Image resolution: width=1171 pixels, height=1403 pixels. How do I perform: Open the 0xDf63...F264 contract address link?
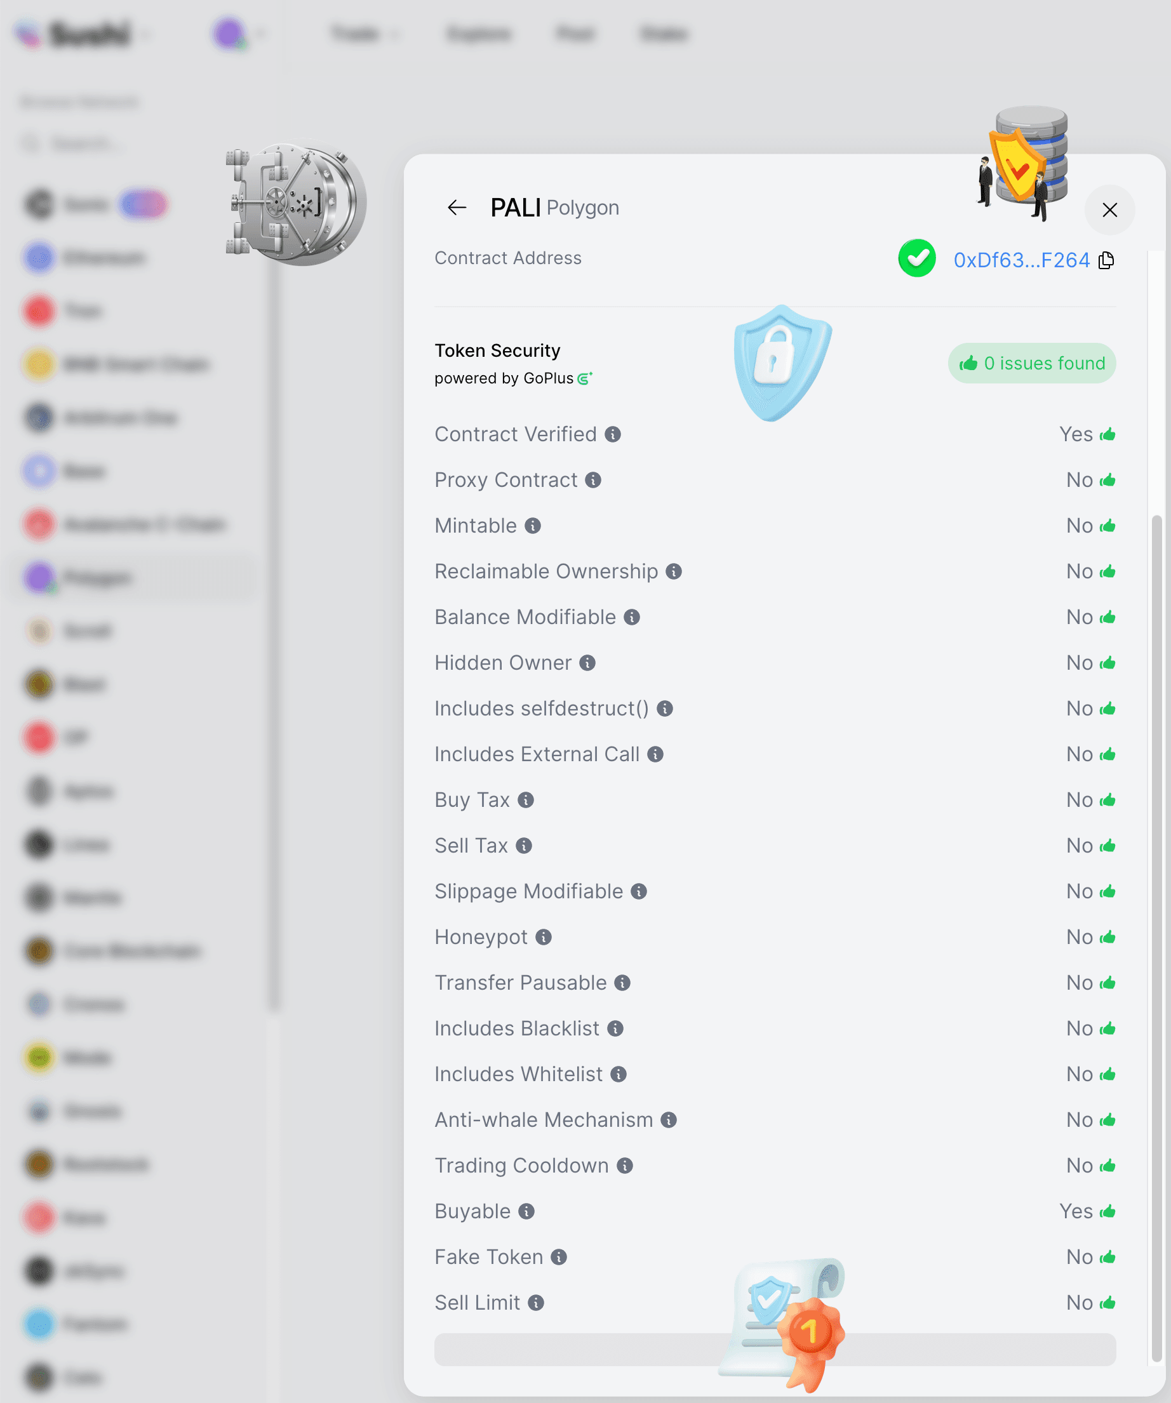point(1020,260)
